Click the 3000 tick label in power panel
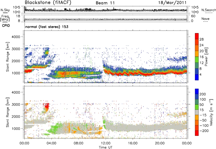 pyautogui.click(x=16, y=49)
